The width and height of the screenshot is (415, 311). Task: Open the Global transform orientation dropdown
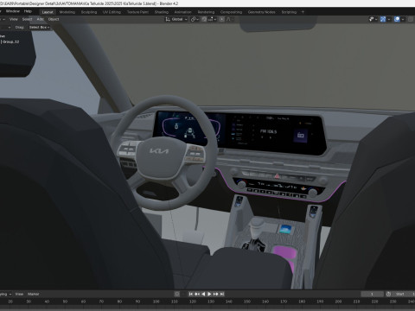pos(176,19)
